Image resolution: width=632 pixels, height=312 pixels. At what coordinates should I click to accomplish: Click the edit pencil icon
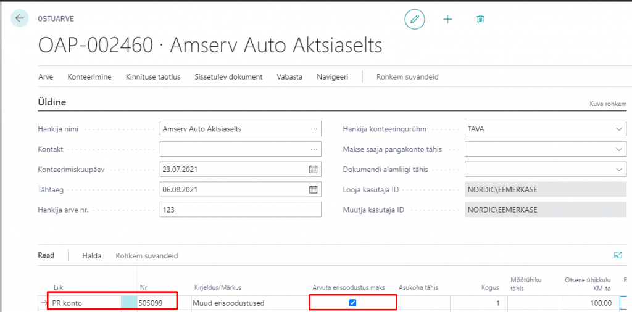tap(415, 19)
